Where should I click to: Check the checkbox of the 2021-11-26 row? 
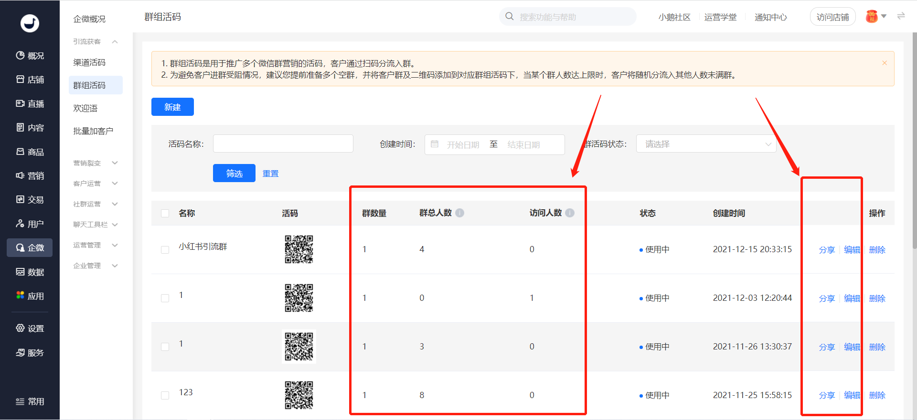165,347
